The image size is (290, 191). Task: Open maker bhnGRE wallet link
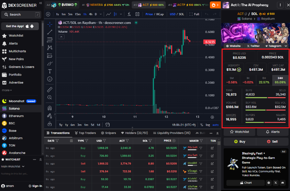pyautogui.click(x=192, y=163)
